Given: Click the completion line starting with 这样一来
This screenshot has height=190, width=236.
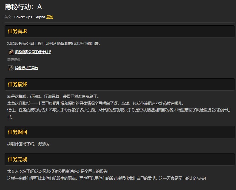Looking at the screenshot, I should [x=106, y=178].
